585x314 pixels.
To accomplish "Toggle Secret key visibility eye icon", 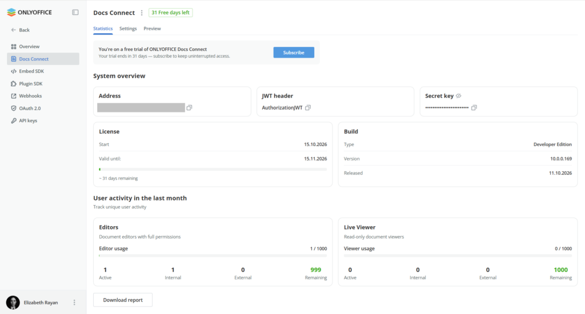I will click(459, 96).
